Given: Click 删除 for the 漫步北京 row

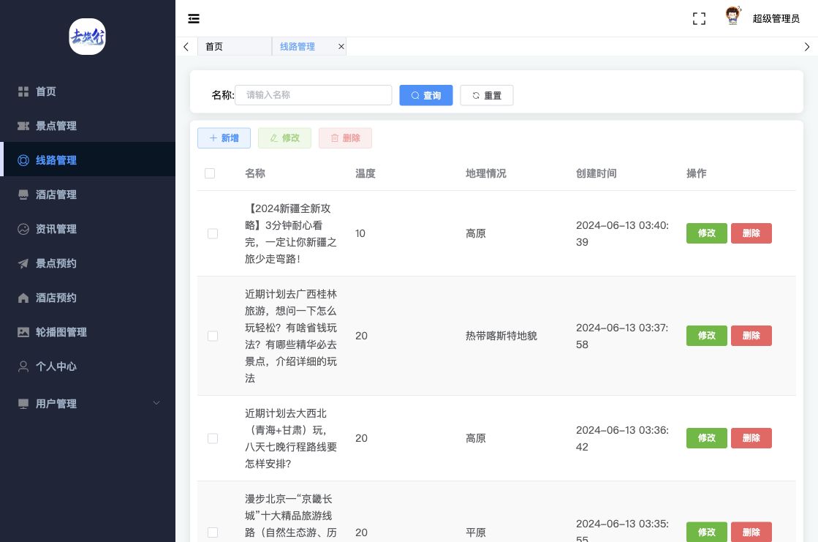Looking at the screenshot, I should click(751, 532).
